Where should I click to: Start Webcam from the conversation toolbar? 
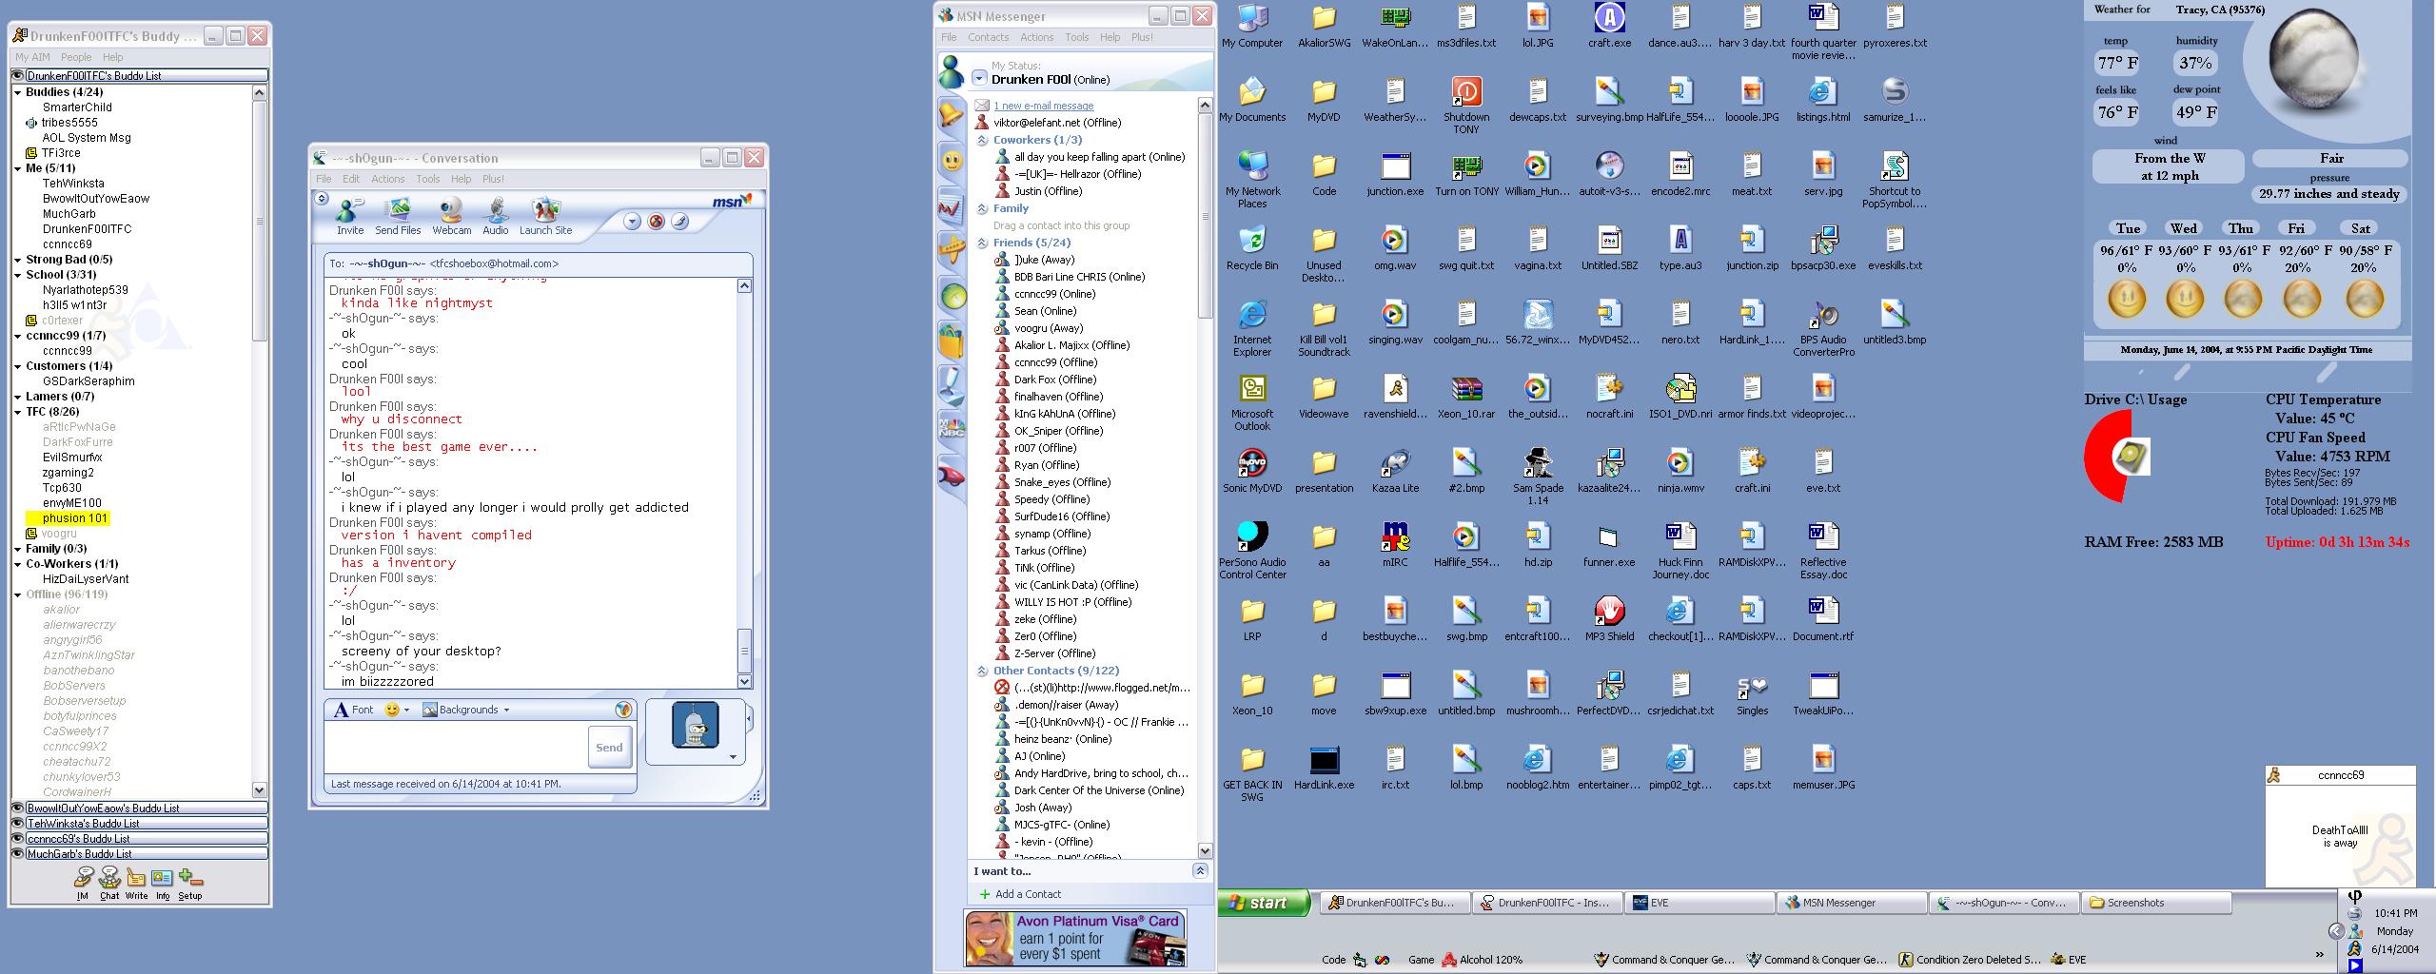pyautogui.click(x=451, y=217)
